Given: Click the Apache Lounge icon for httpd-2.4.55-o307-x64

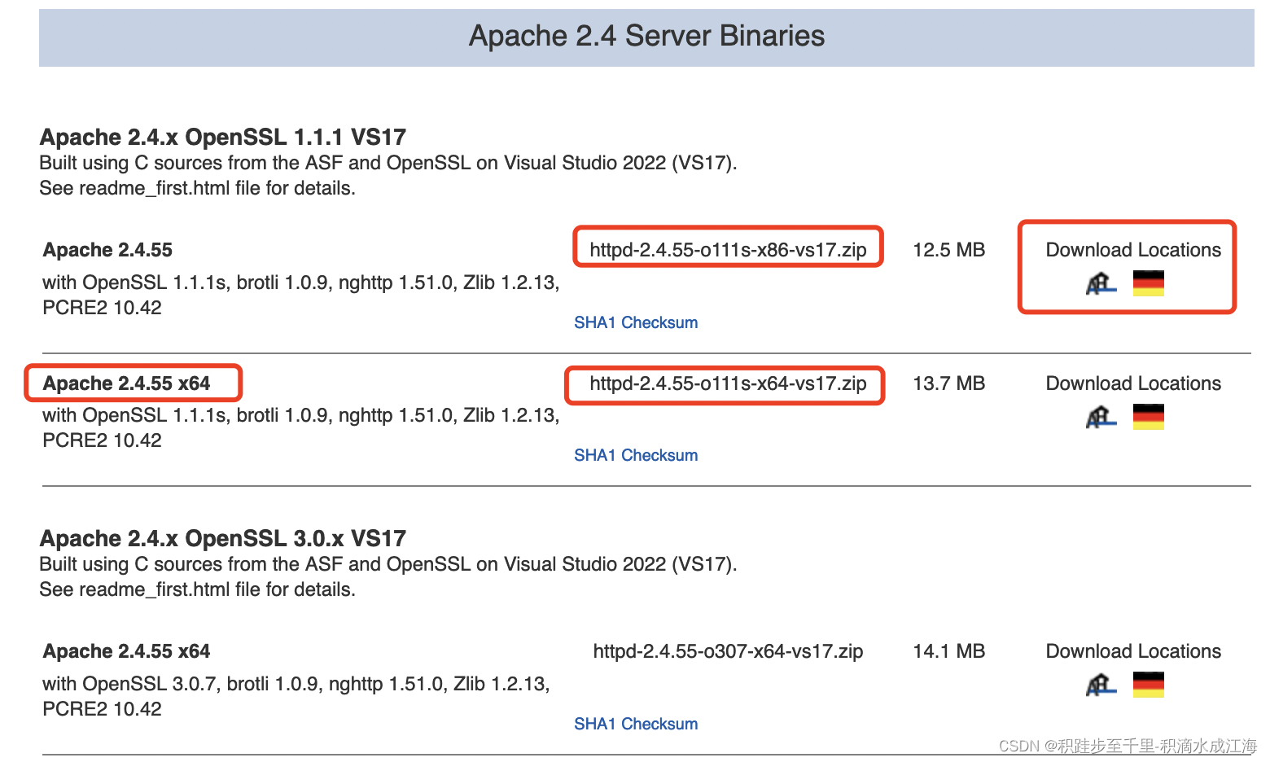Looking at the screenshot, I should 1101,685.
